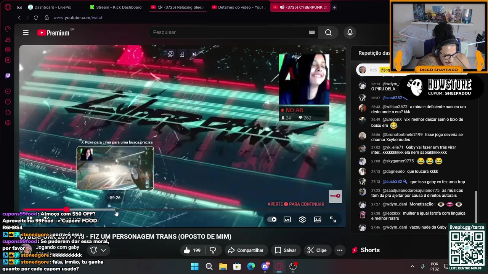The height and width of the screenshot is (274, 488).
Task: Click the red progress scrubber handle
Action: tap(67, 209)
